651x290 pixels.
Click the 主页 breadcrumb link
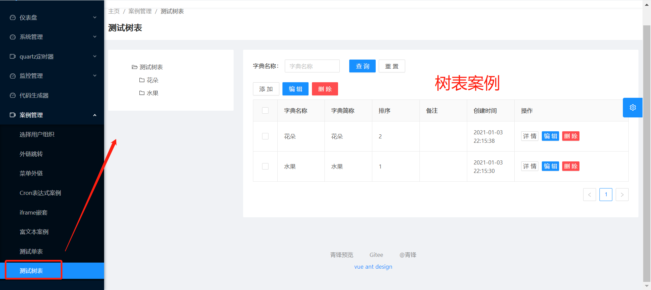[x=114, y=11]
